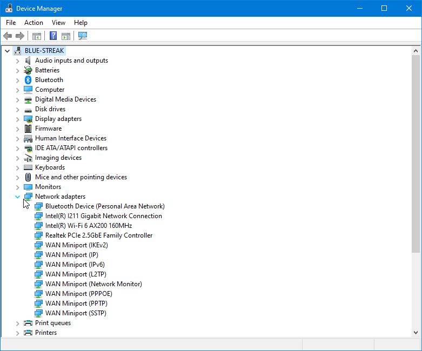Click the Bluetooth category icon

point(28,80)
